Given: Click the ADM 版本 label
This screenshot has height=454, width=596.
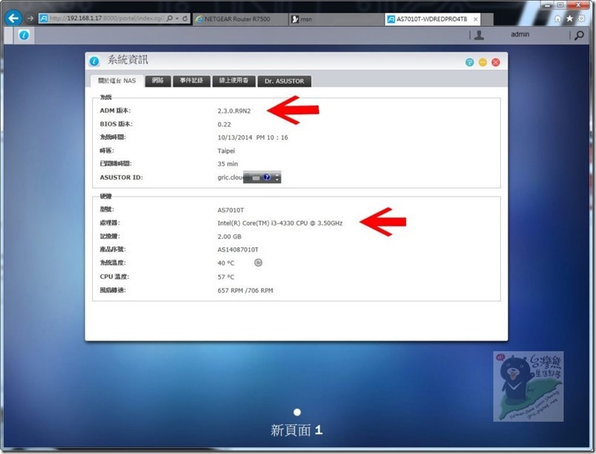Looking at the screenshot, I should click(115, 111).
